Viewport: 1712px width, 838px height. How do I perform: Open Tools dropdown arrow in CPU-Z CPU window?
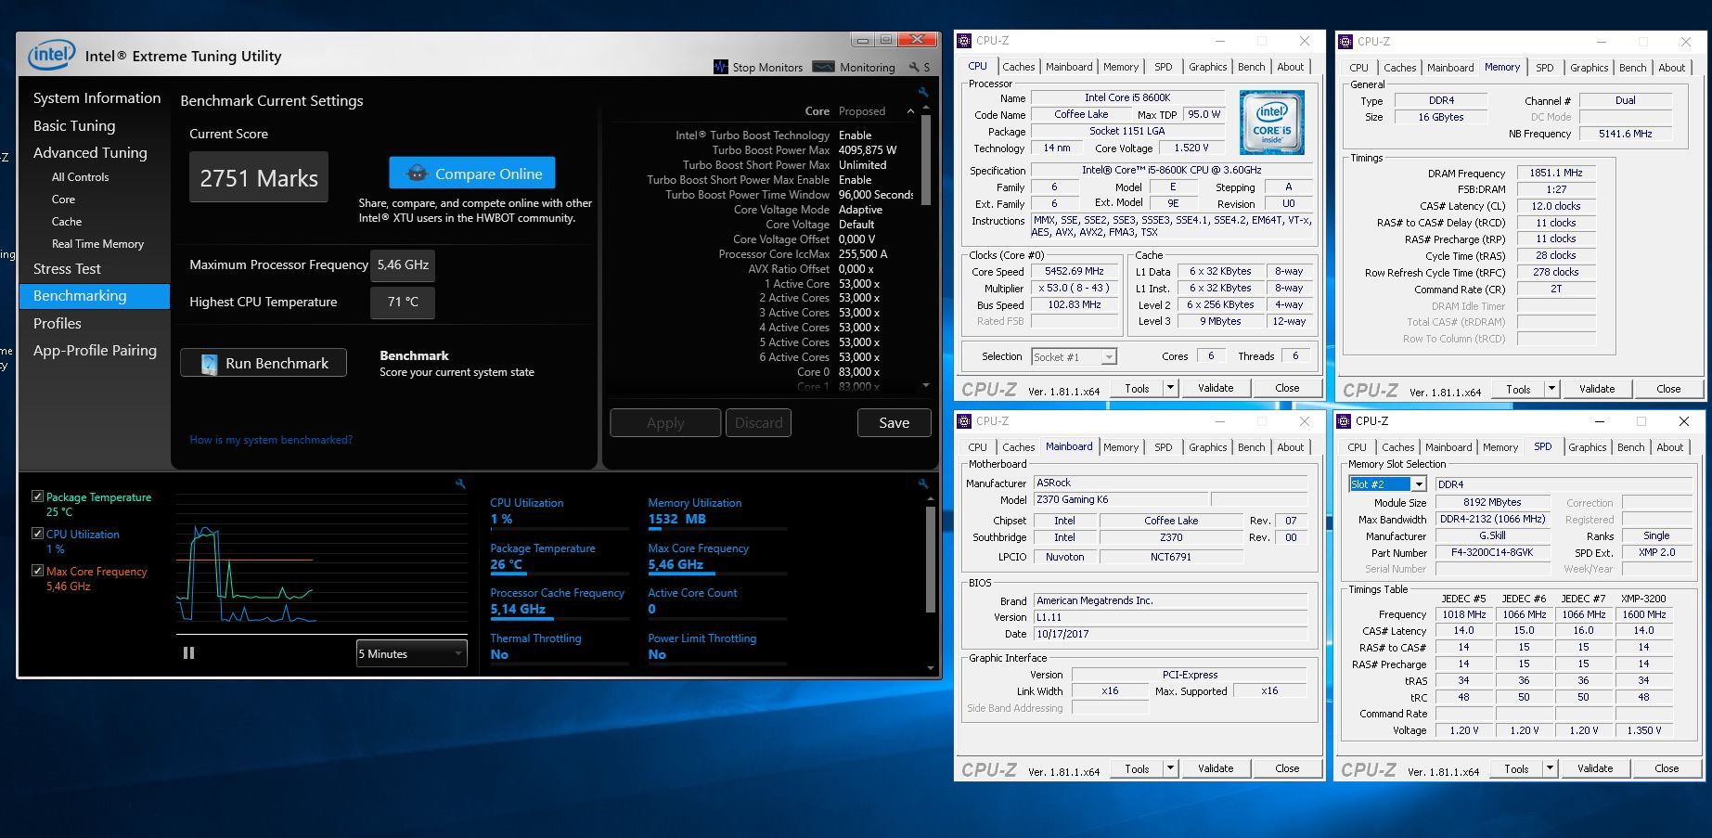tap(1170, 388)
